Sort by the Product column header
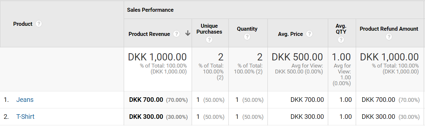The height and width of the screenshot is (126, 425). click(23, 24)
